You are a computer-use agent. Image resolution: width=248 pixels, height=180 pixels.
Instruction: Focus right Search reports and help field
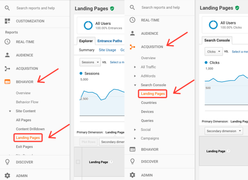(161, 7)
